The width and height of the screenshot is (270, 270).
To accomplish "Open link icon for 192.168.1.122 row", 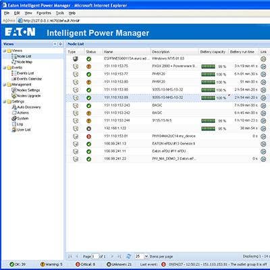I will point(263,128).
